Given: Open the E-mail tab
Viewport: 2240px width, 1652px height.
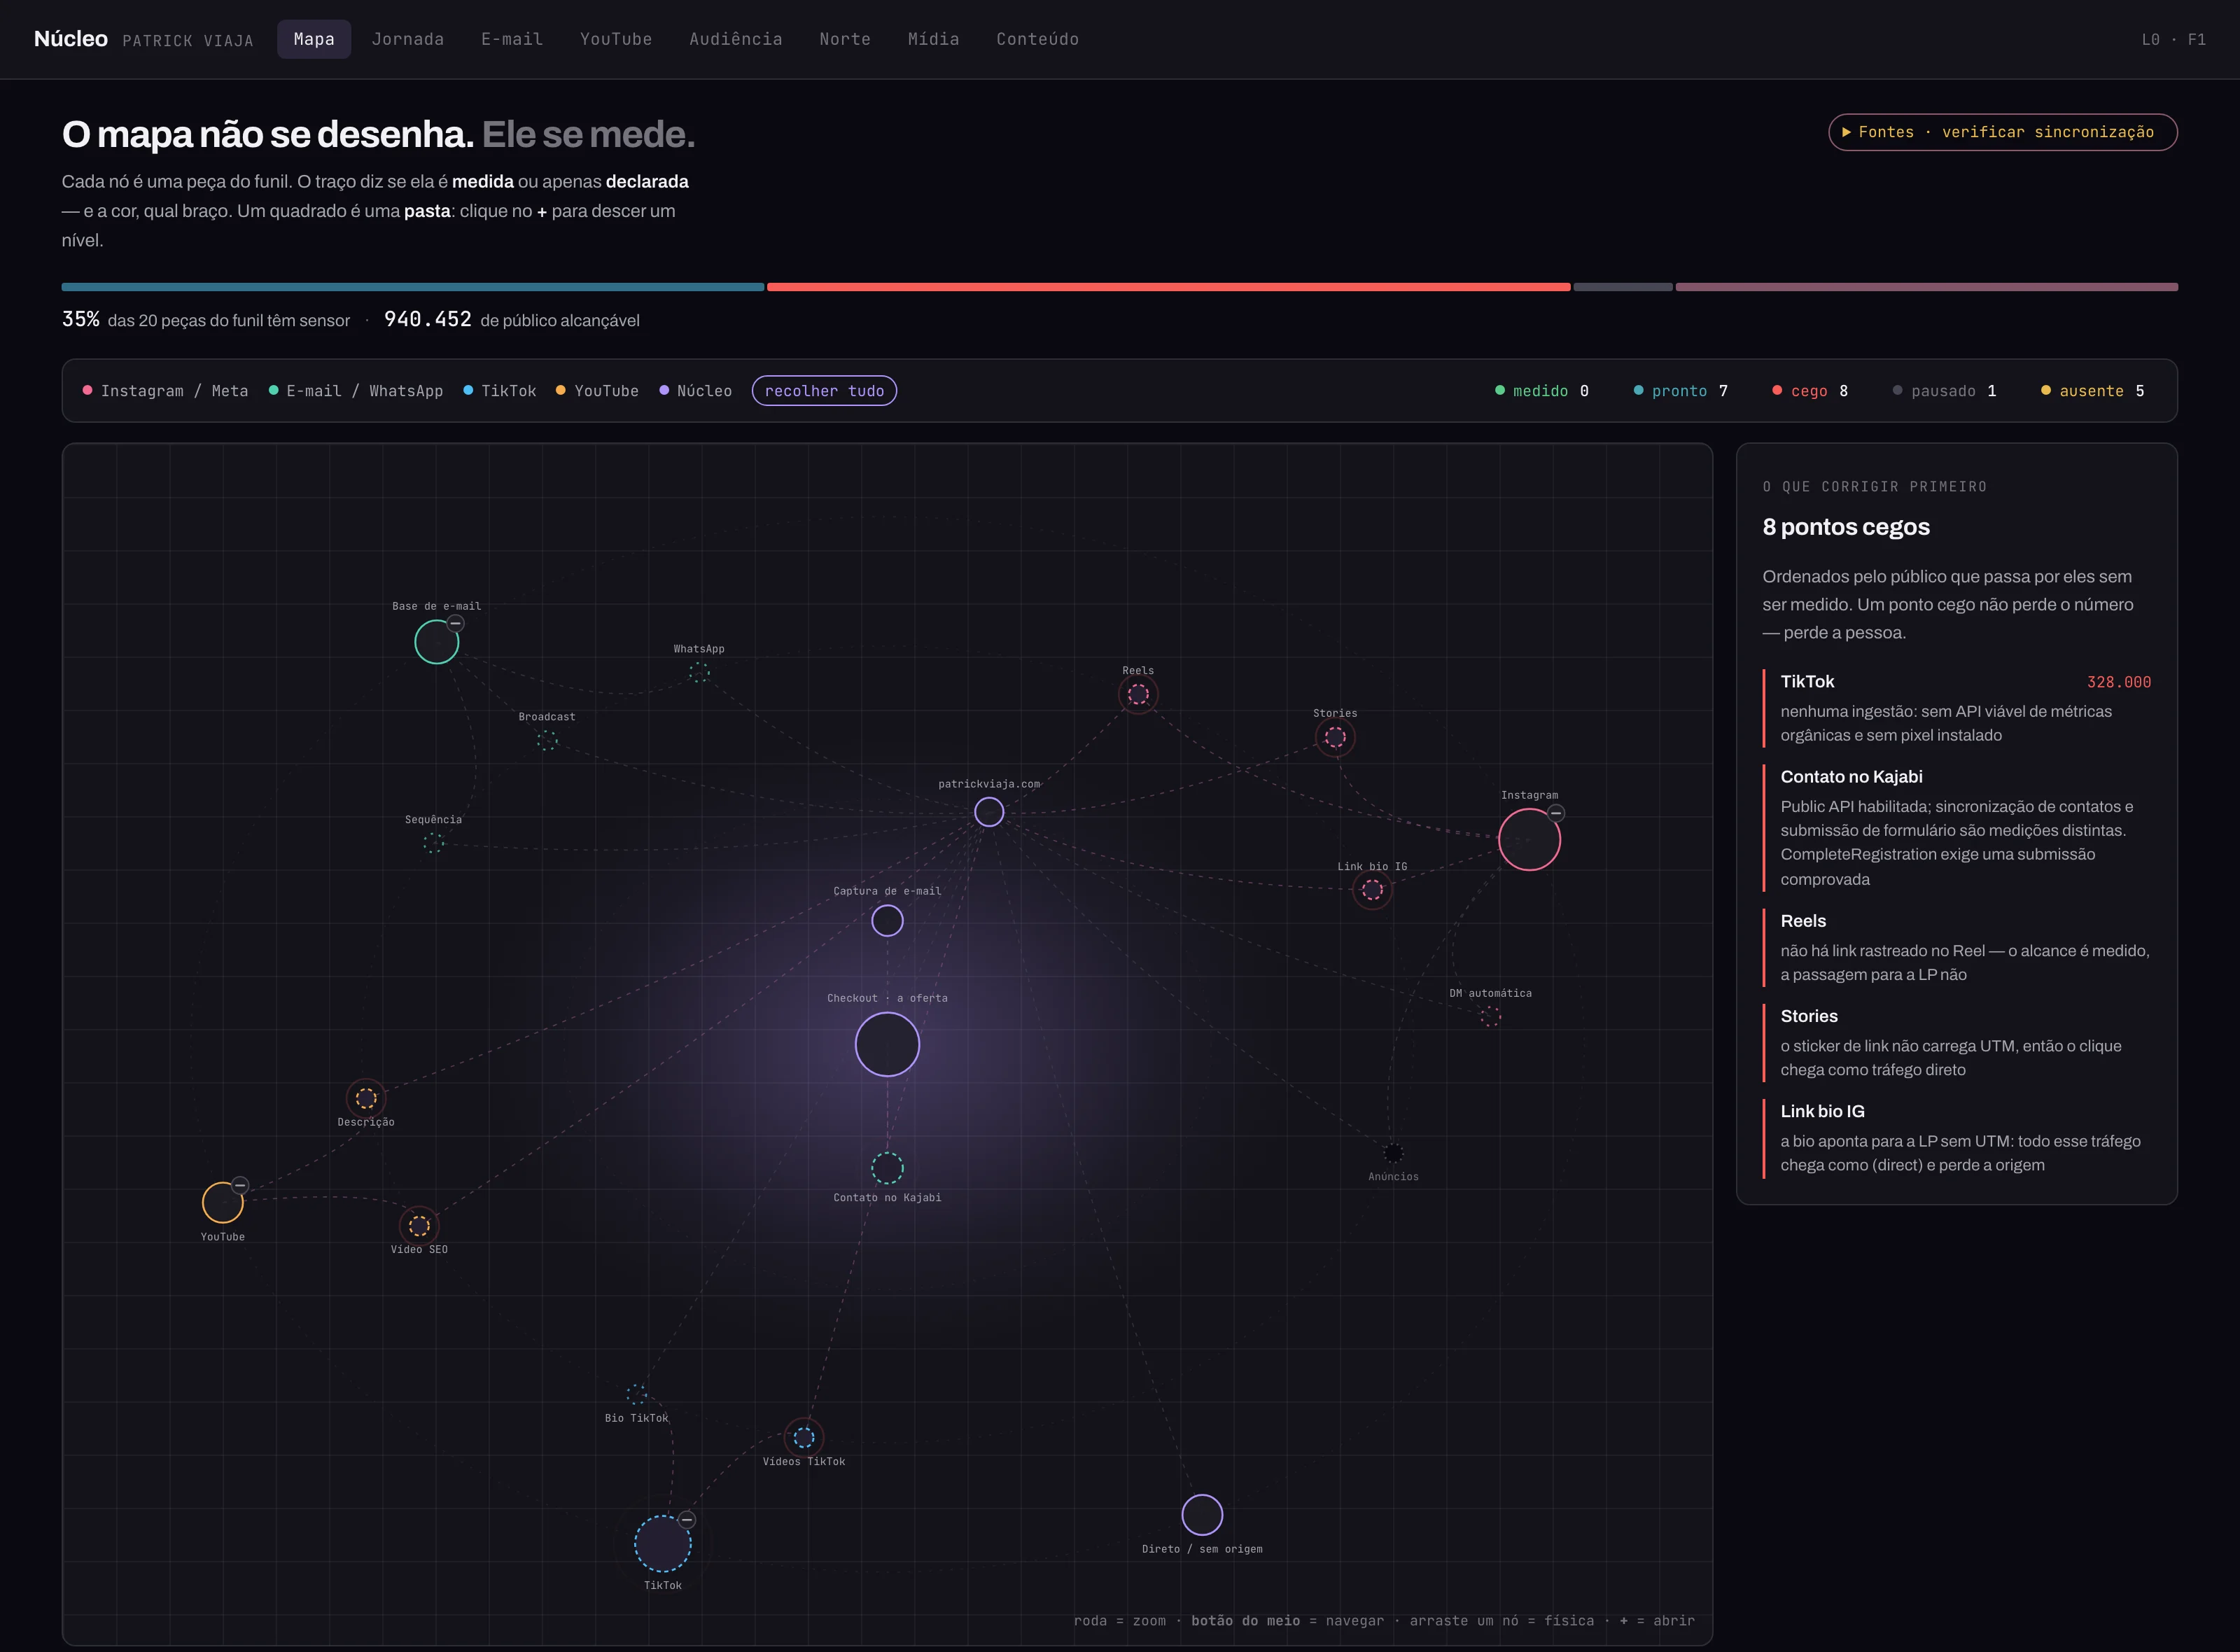Looking at the screenshot, I should click(512, 39).
